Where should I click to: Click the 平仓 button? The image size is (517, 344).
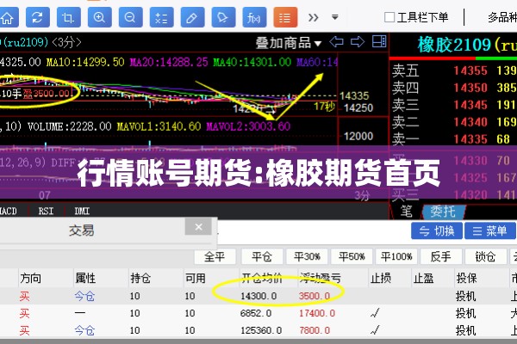point(262,256)
